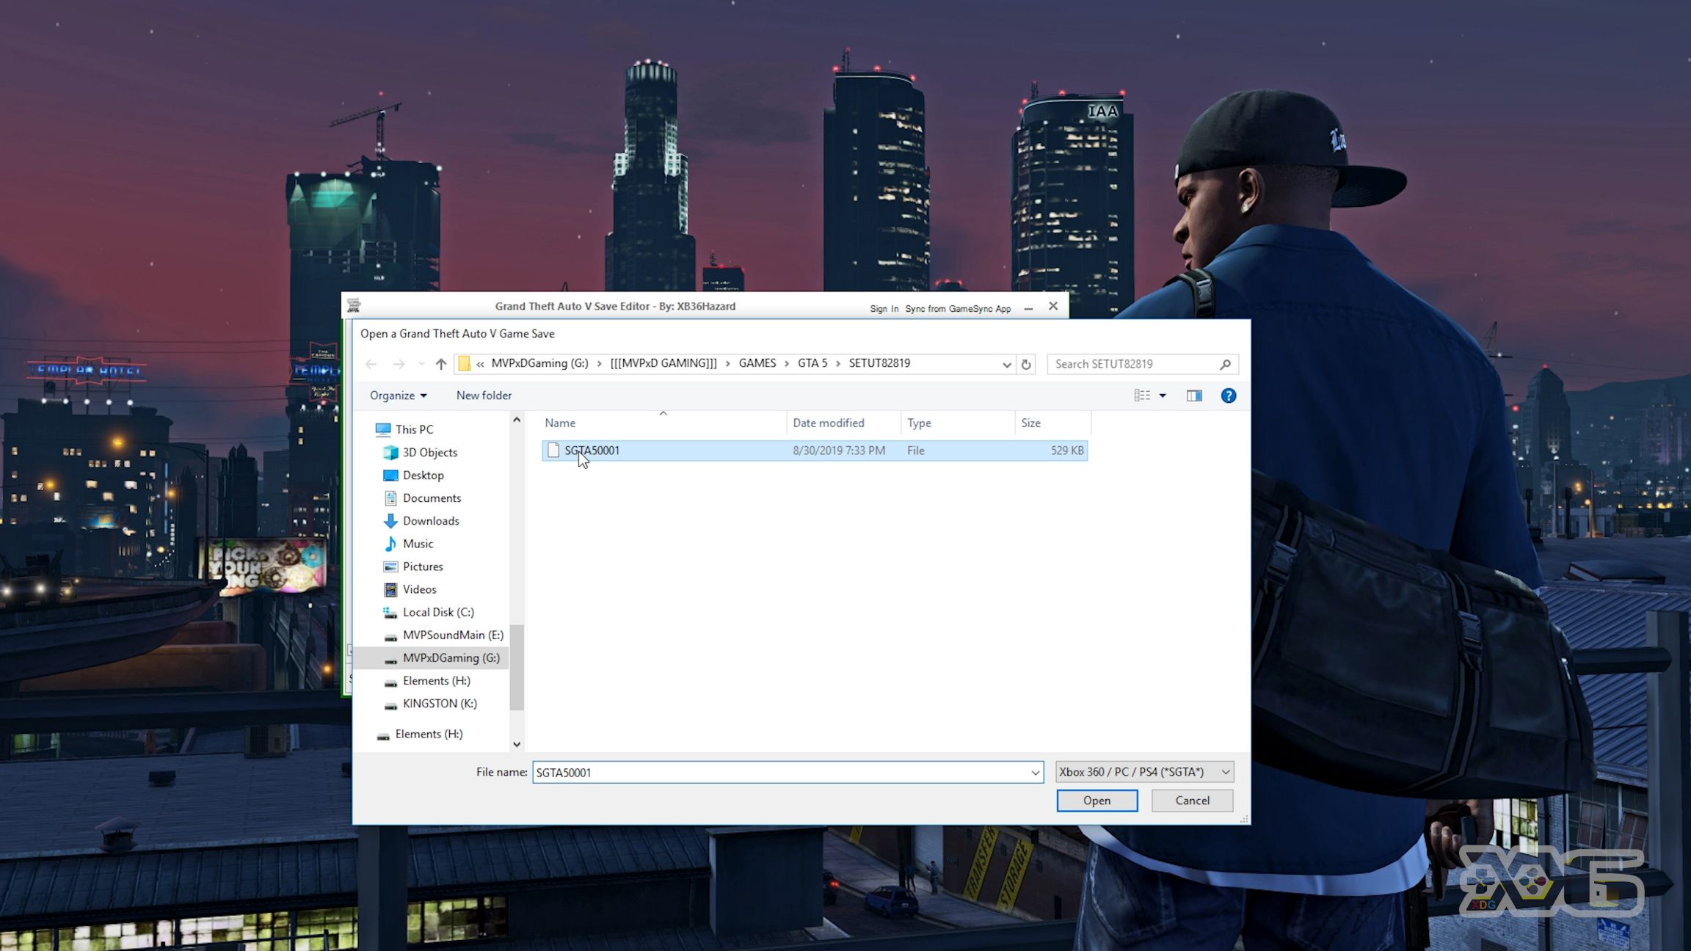This screenshot has width=1691, height=951.
Task: Expand hidden breadcrumb path chevrons
Action: point(480,364)
